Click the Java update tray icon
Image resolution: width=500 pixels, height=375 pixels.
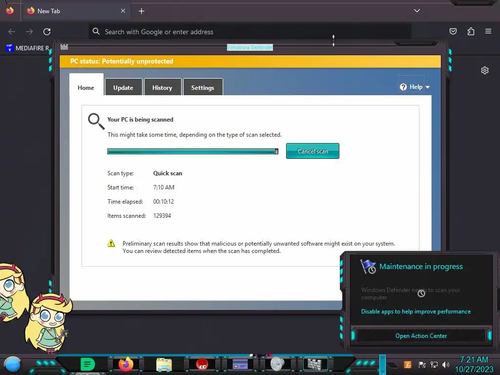click(407, 364)
